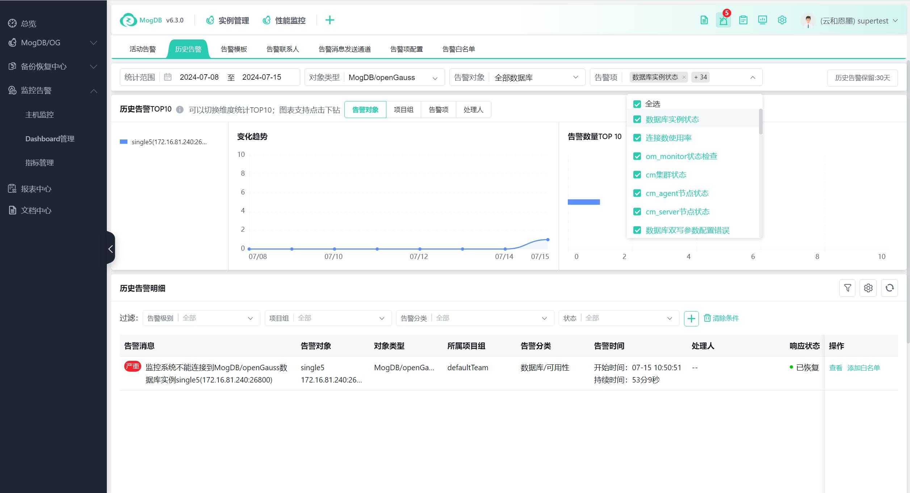The height and width of the screenshot is (493, 910).
Task: Collapse the 告警项 dropdown arrow
Action: click(x=753, y=78)
